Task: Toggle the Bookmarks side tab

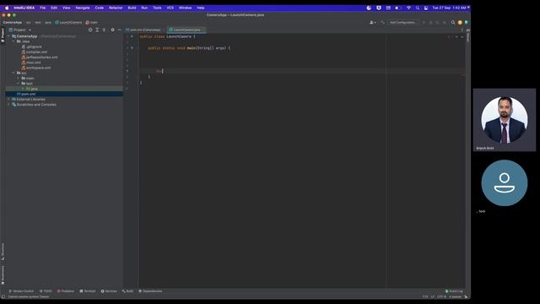Action: 3,274
